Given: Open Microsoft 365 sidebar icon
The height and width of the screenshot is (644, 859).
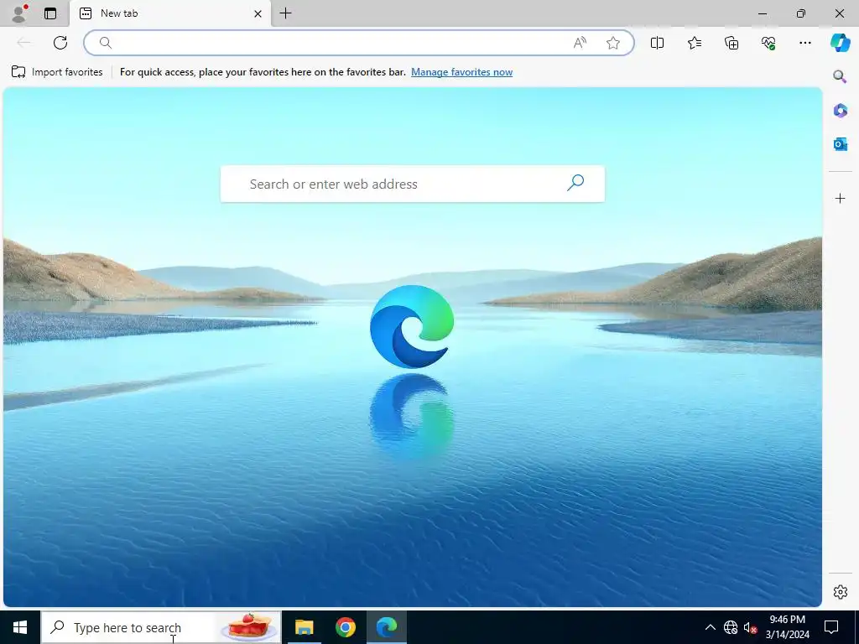Looking at the screenshot, I should (x=840, y=111).
